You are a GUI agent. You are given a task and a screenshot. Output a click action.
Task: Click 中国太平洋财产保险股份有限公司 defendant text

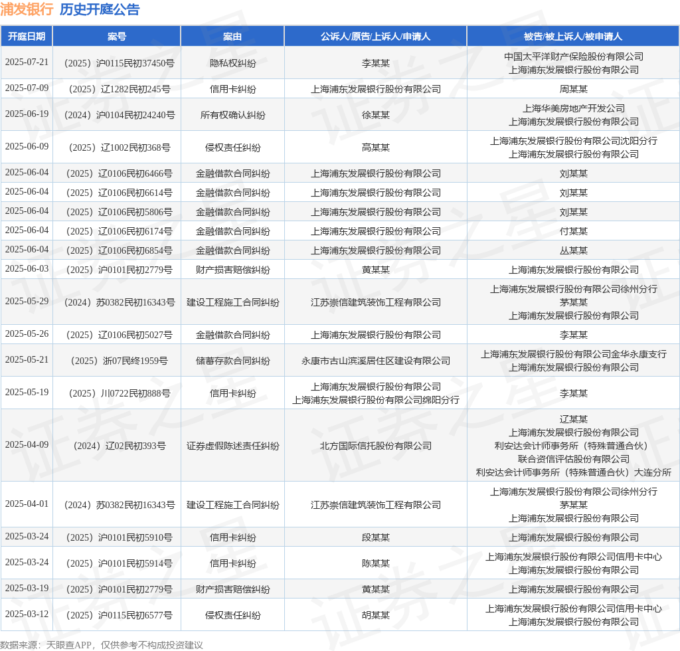(574, 56)
